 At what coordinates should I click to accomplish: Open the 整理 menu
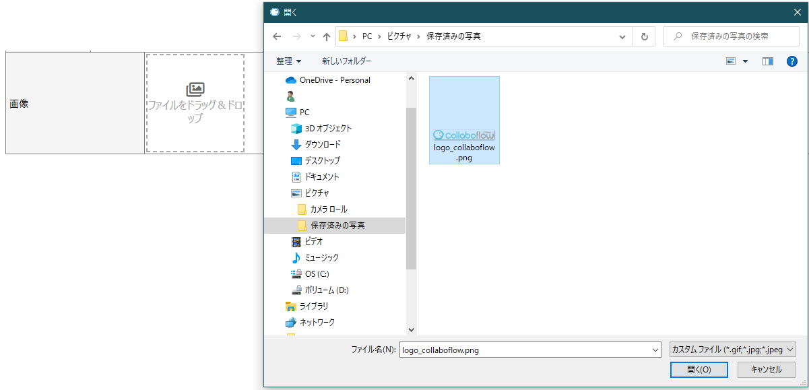click(x=288, y=61)
